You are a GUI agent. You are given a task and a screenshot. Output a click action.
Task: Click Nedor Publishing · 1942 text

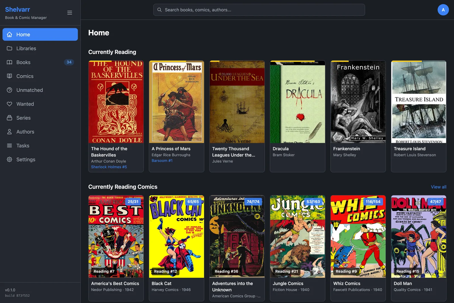pyautogui.click(x=112, y=290)
